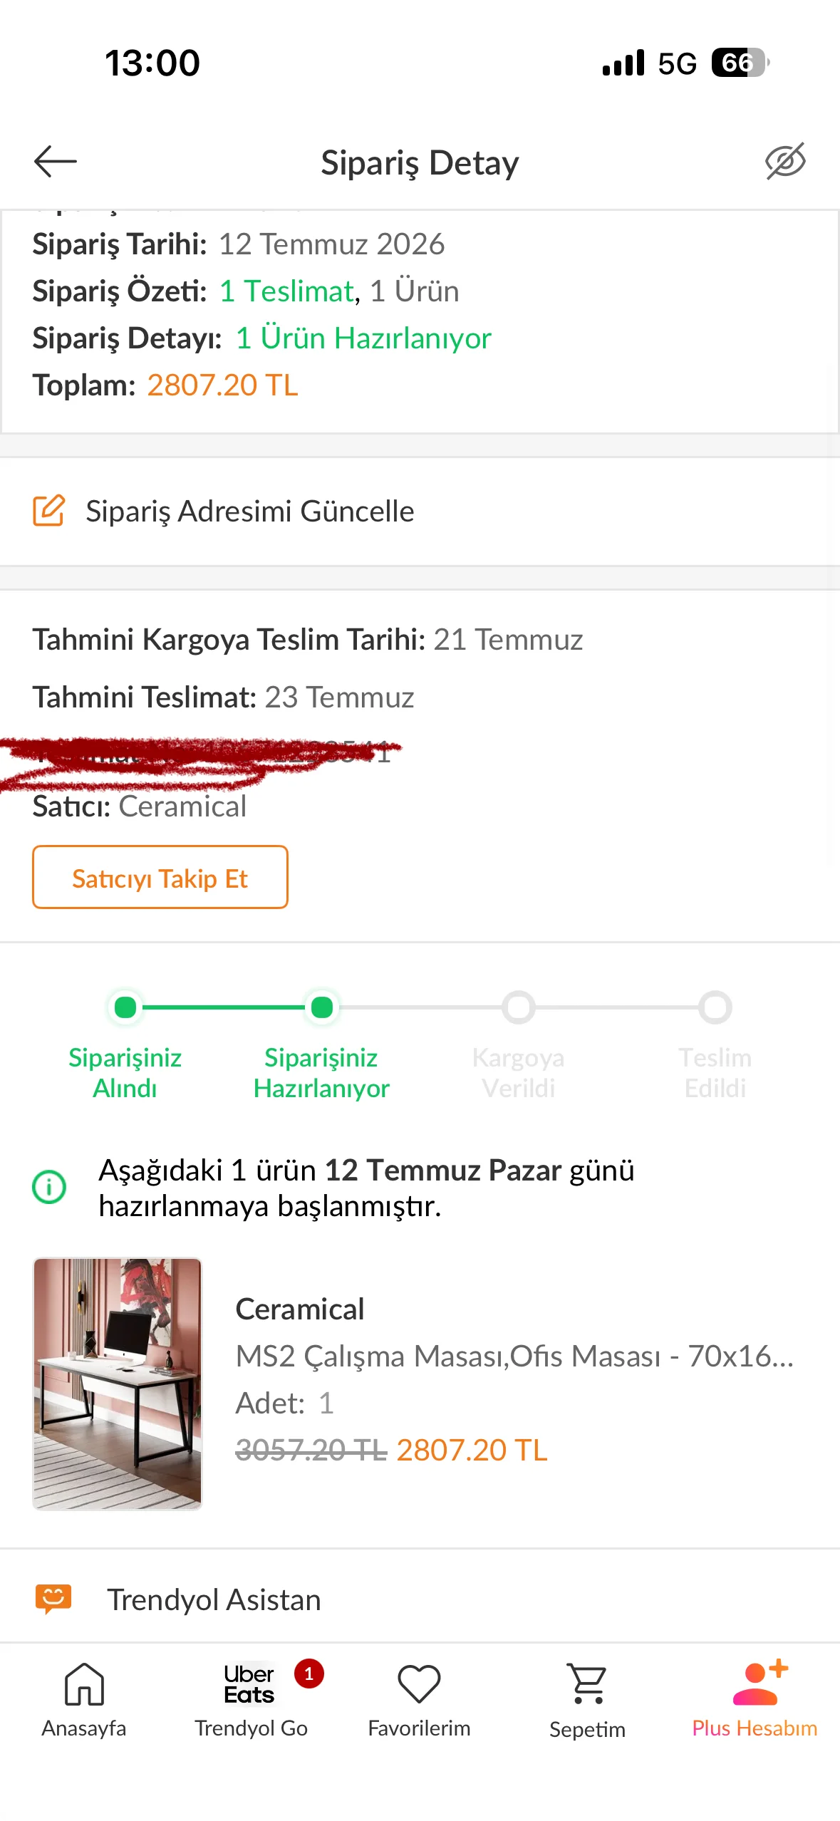The height and width of the screenshot is (1821, 840).
Task: Tap the back arrow icon
Action: [x=55, y=161]
